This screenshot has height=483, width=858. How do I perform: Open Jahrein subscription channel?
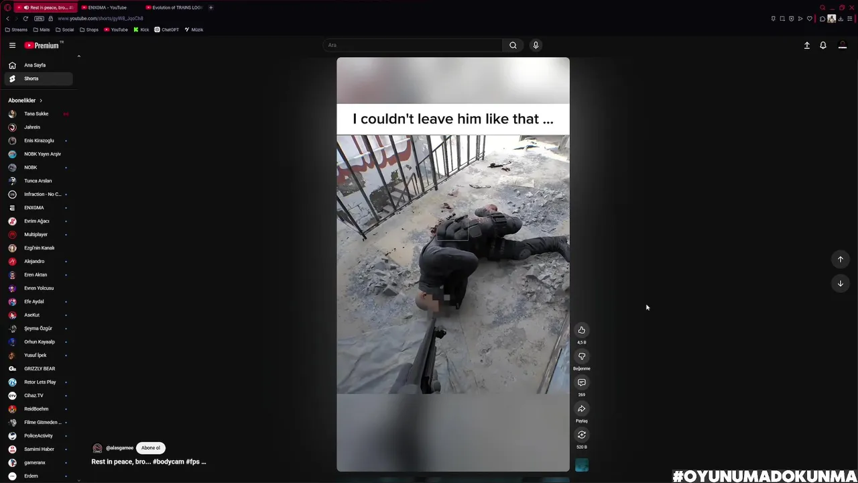(x=39, y=127)
